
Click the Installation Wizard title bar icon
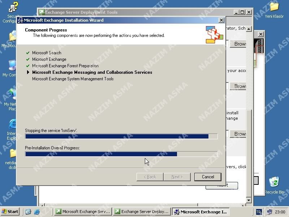coord(20,20)
